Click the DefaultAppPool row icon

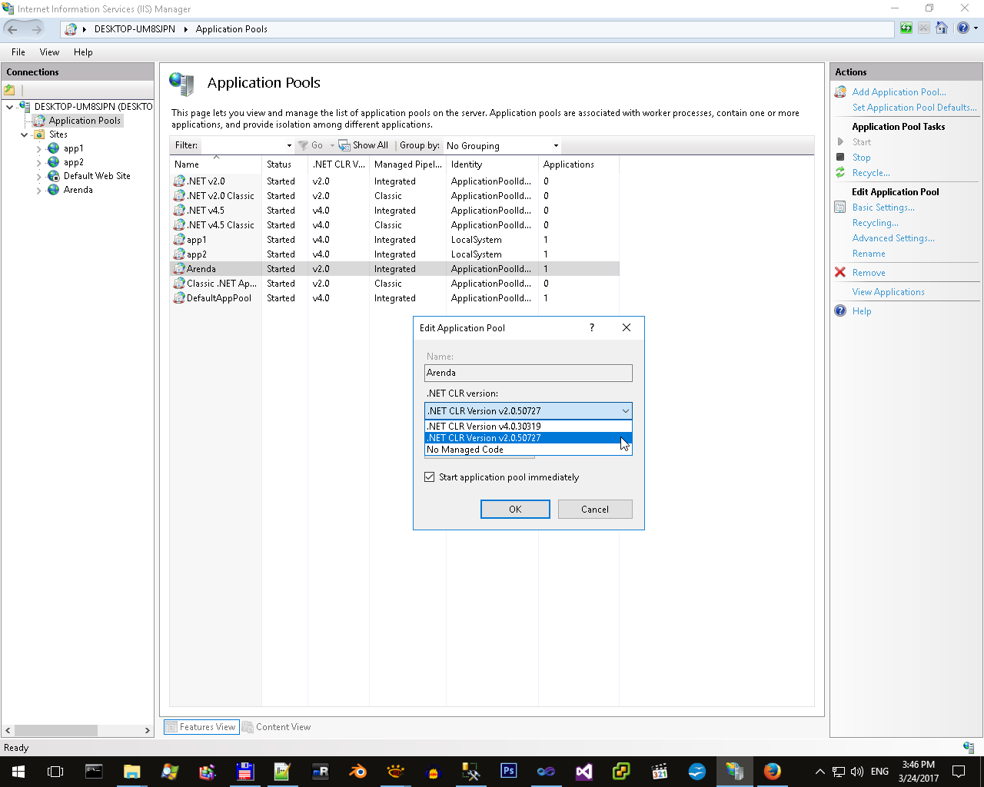179,298
